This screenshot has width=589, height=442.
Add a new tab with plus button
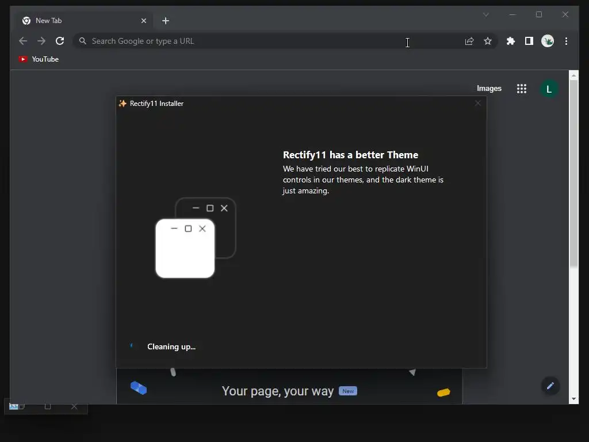[166, 21]
